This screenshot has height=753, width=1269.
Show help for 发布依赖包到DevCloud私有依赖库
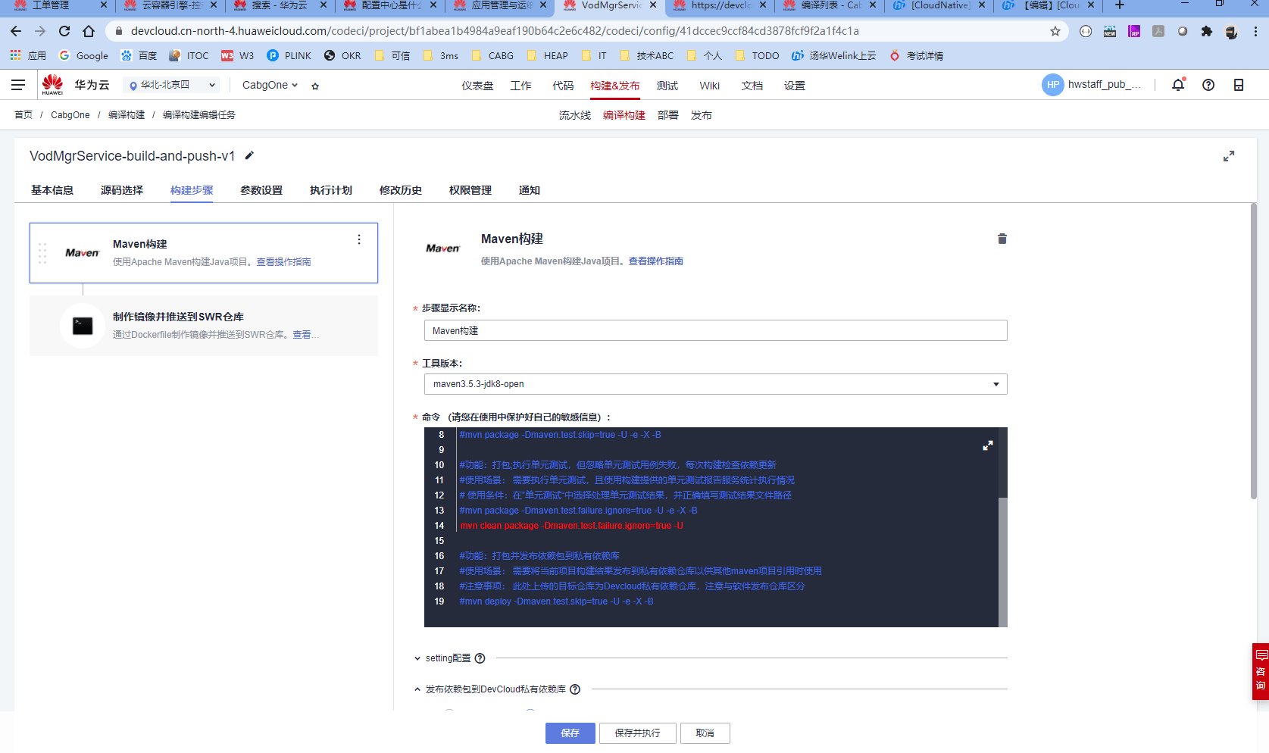click(575, 689)
